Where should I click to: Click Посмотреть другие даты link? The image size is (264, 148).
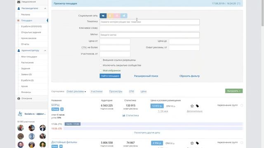point(147,132)
